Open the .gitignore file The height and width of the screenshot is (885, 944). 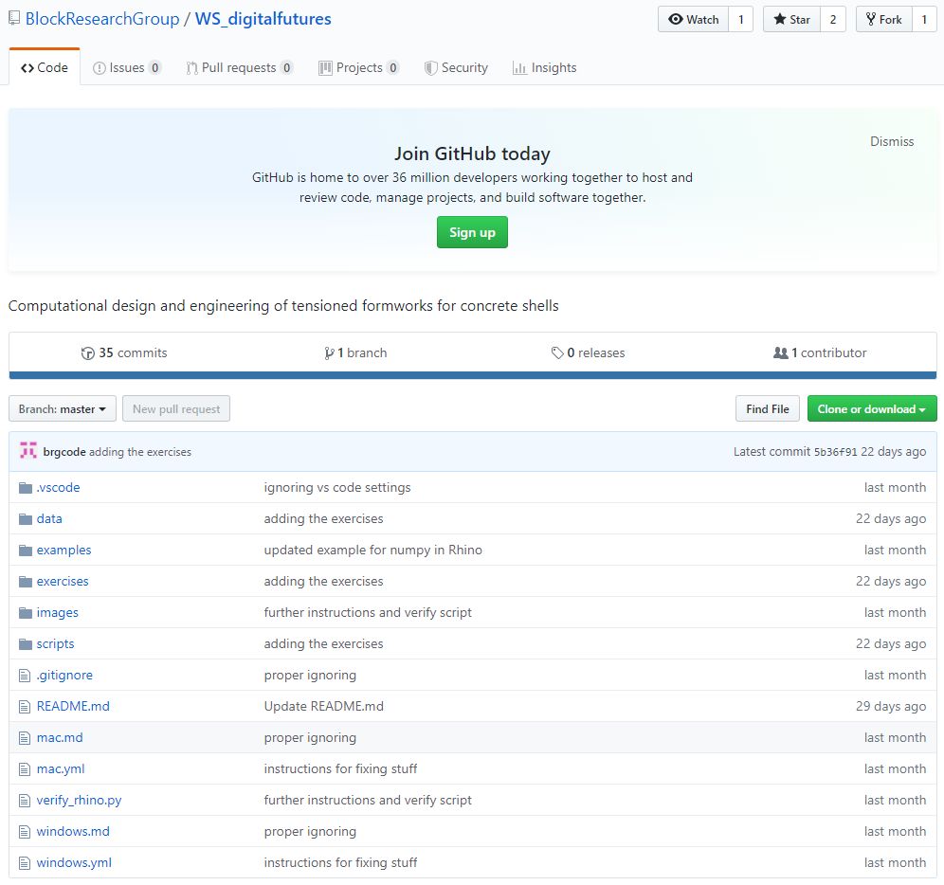(64, 676)
